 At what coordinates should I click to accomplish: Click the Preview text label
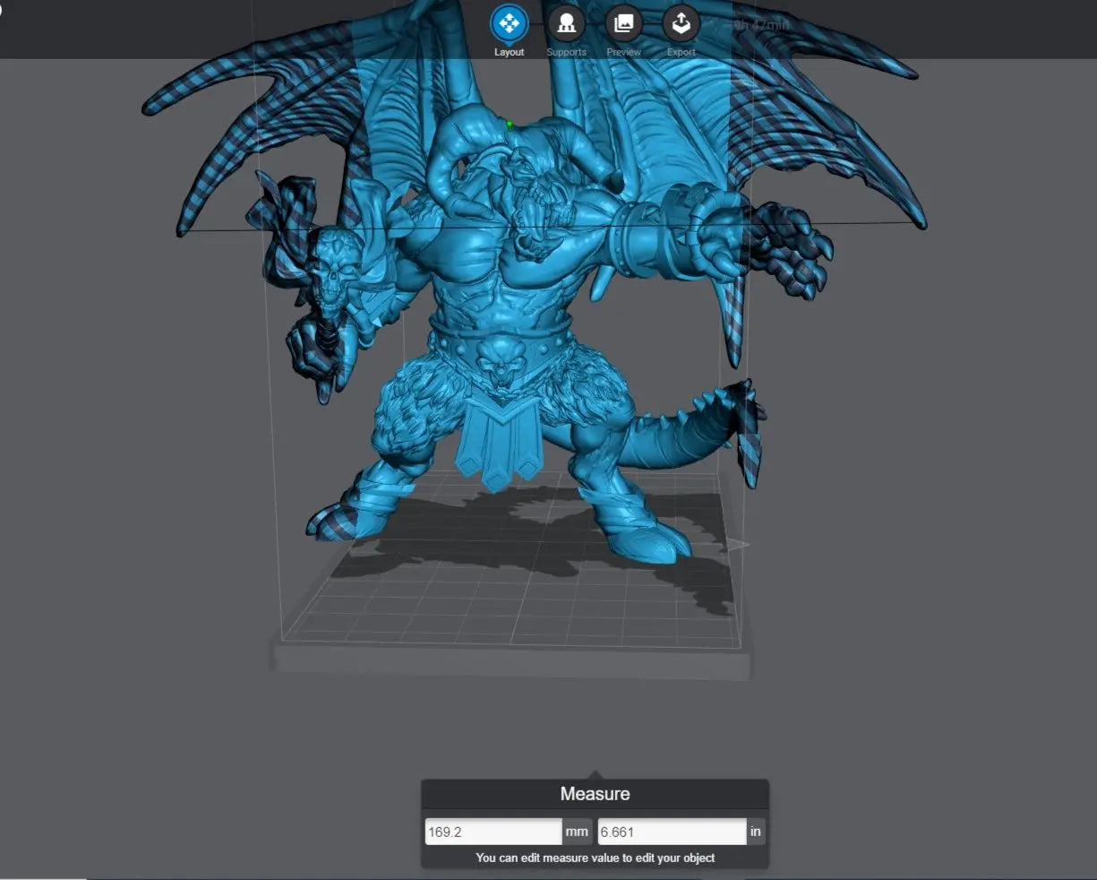point(623,52)
